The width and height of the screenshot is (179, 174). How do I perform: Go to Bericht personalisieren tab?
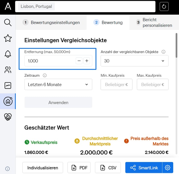[154, 22]
